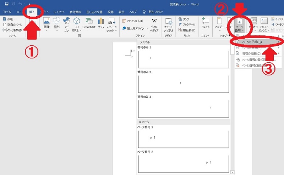Image resolution: width=284 pixels, height=175 pixels.
Task: Switch to the 校閲 tab
Action: click(110, 12)
